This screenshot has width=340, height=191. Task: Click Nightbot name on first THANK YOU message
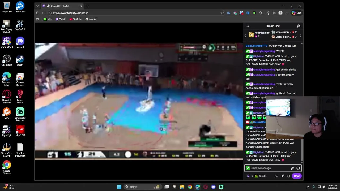tap(258, 57)
